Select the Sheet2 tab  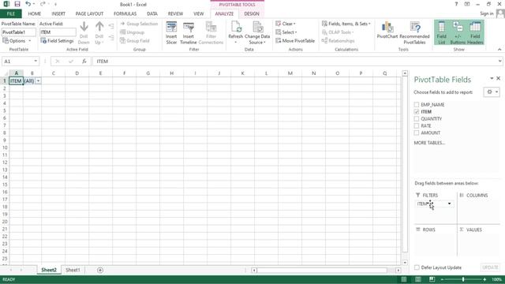49,270
